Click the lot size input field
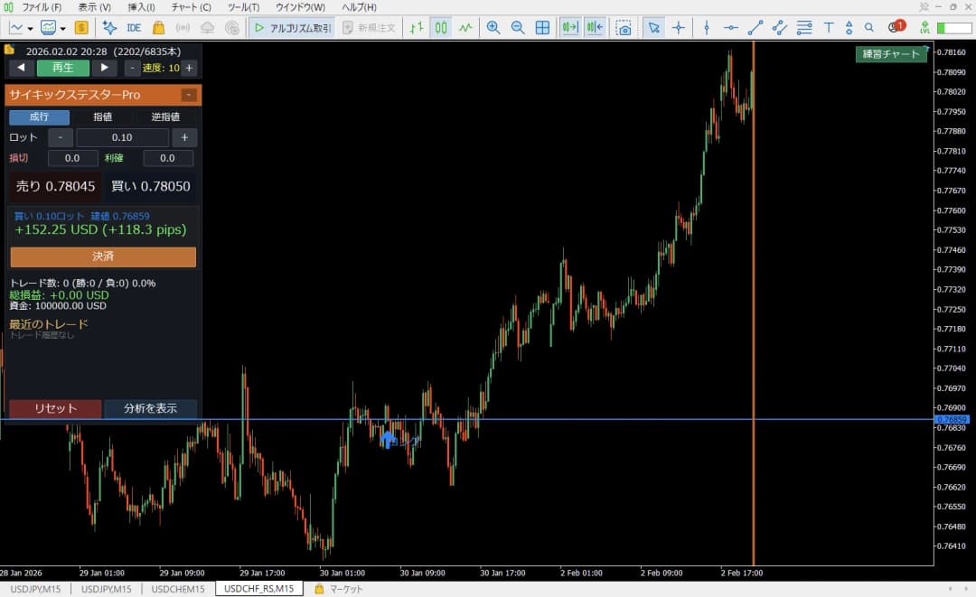Screen dimensions: 976x597 122,137
